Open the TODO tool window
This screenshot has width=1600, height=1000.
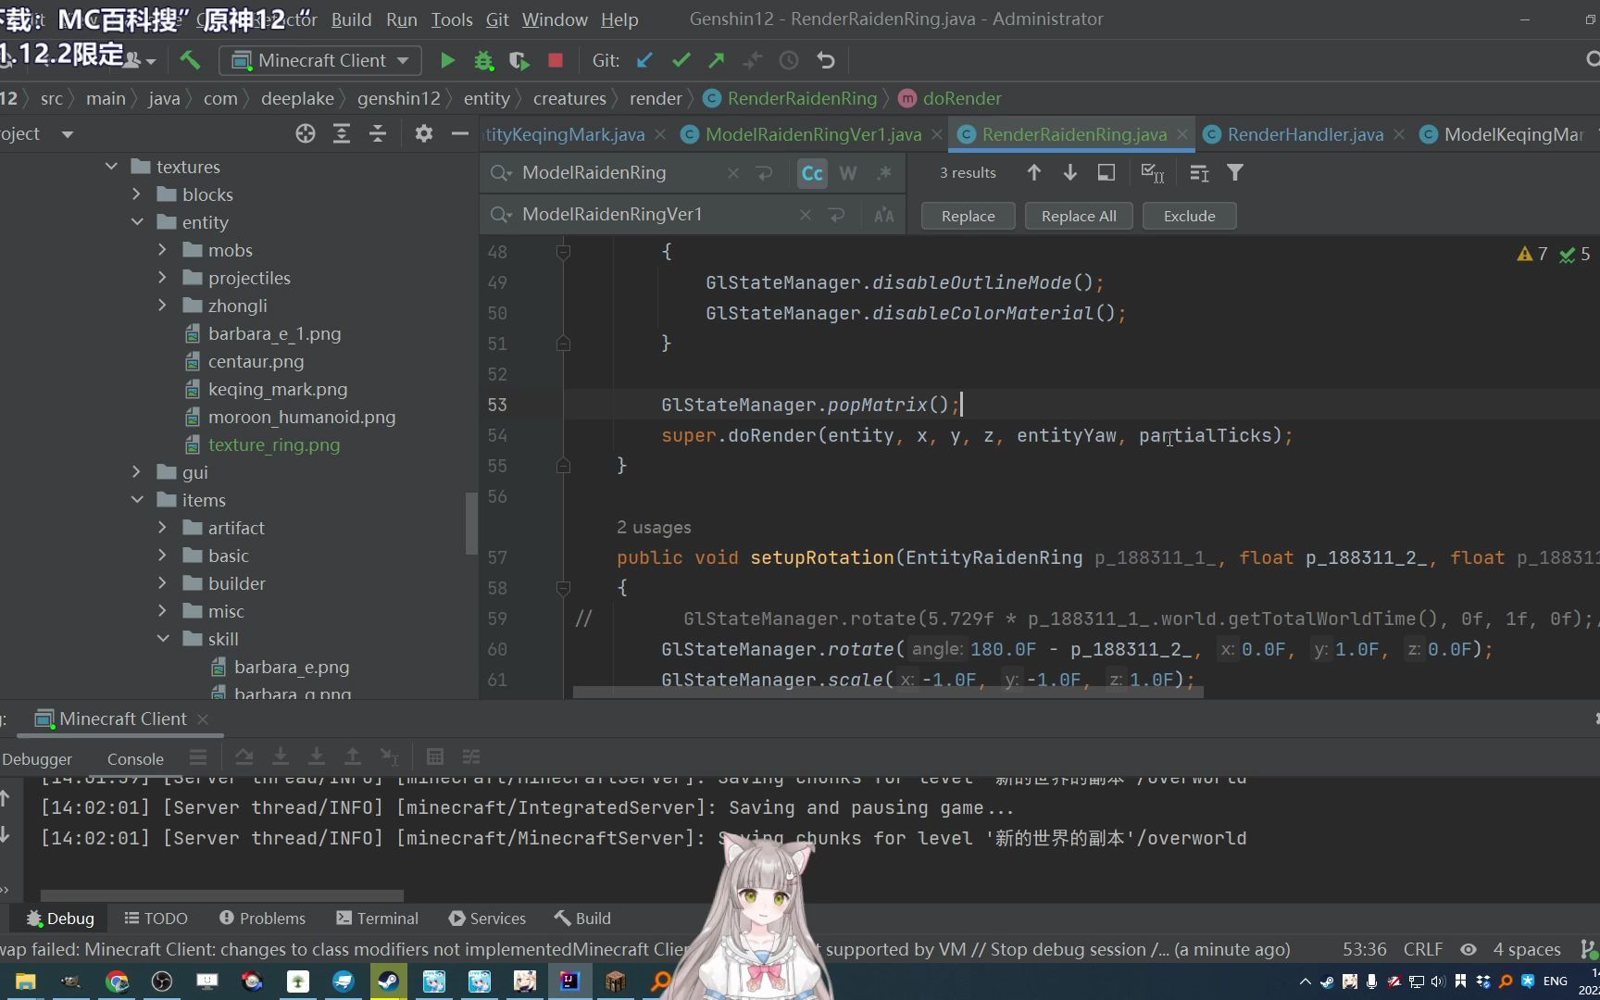pos(156,919)
